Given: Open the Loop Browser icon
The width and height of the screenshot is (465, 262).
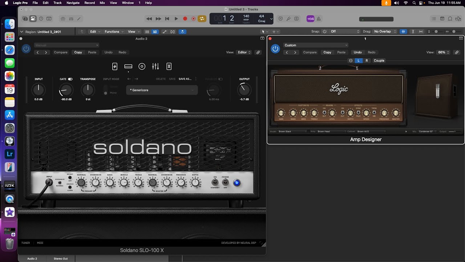Looking at the screenshot, I should coord(450,19).
